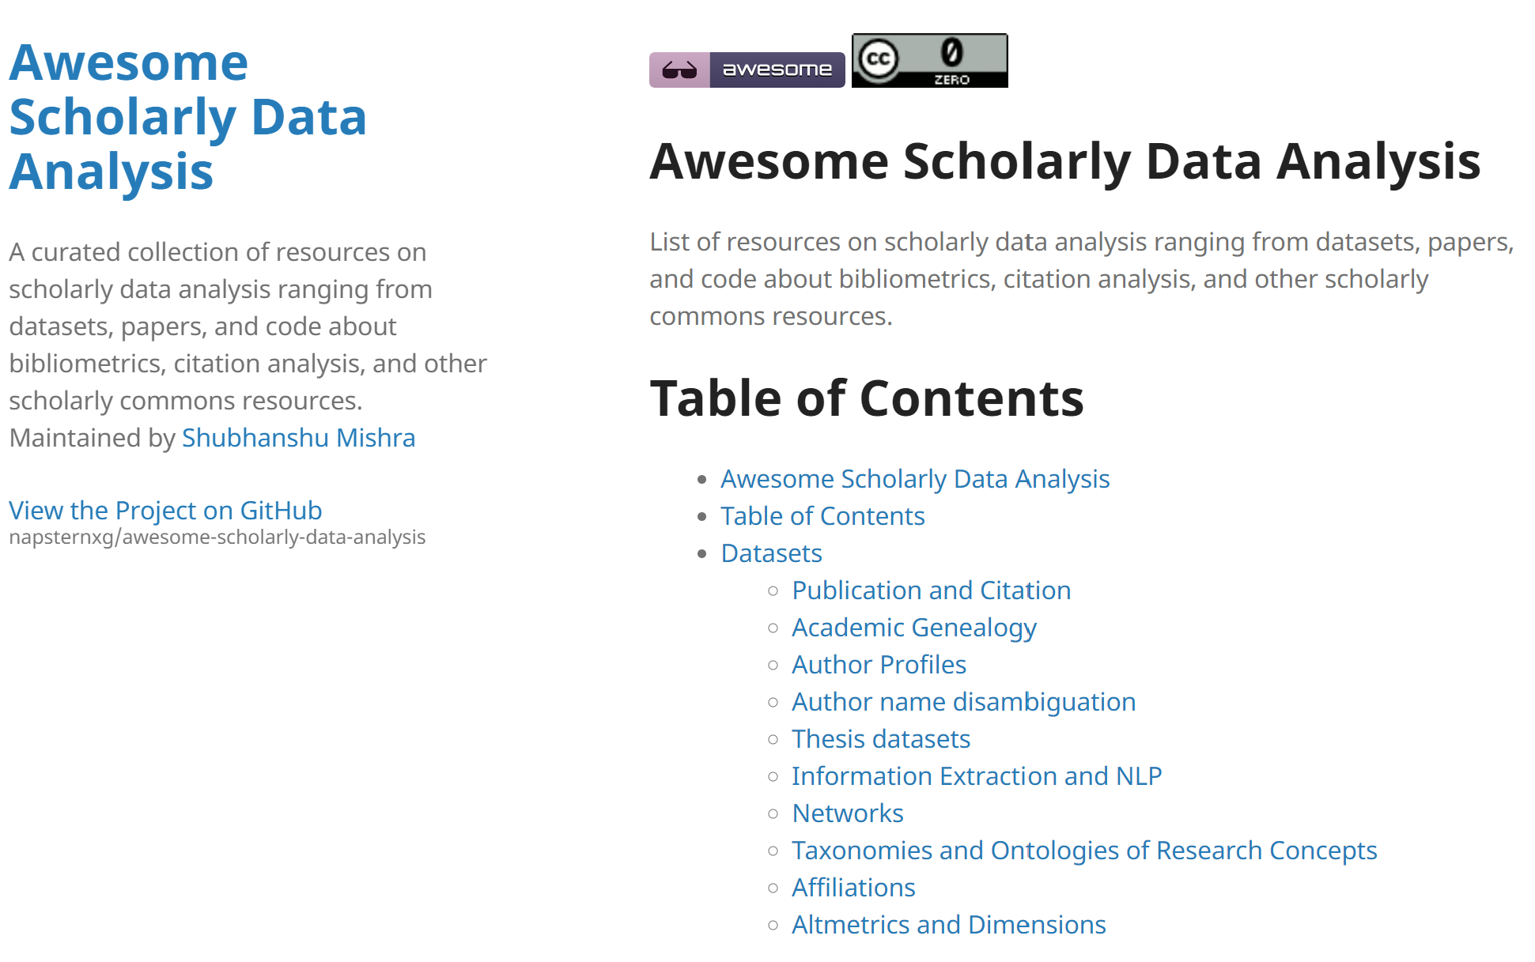
Task: Jump to Thesis datasets section
Action: [x=880, y=739]
